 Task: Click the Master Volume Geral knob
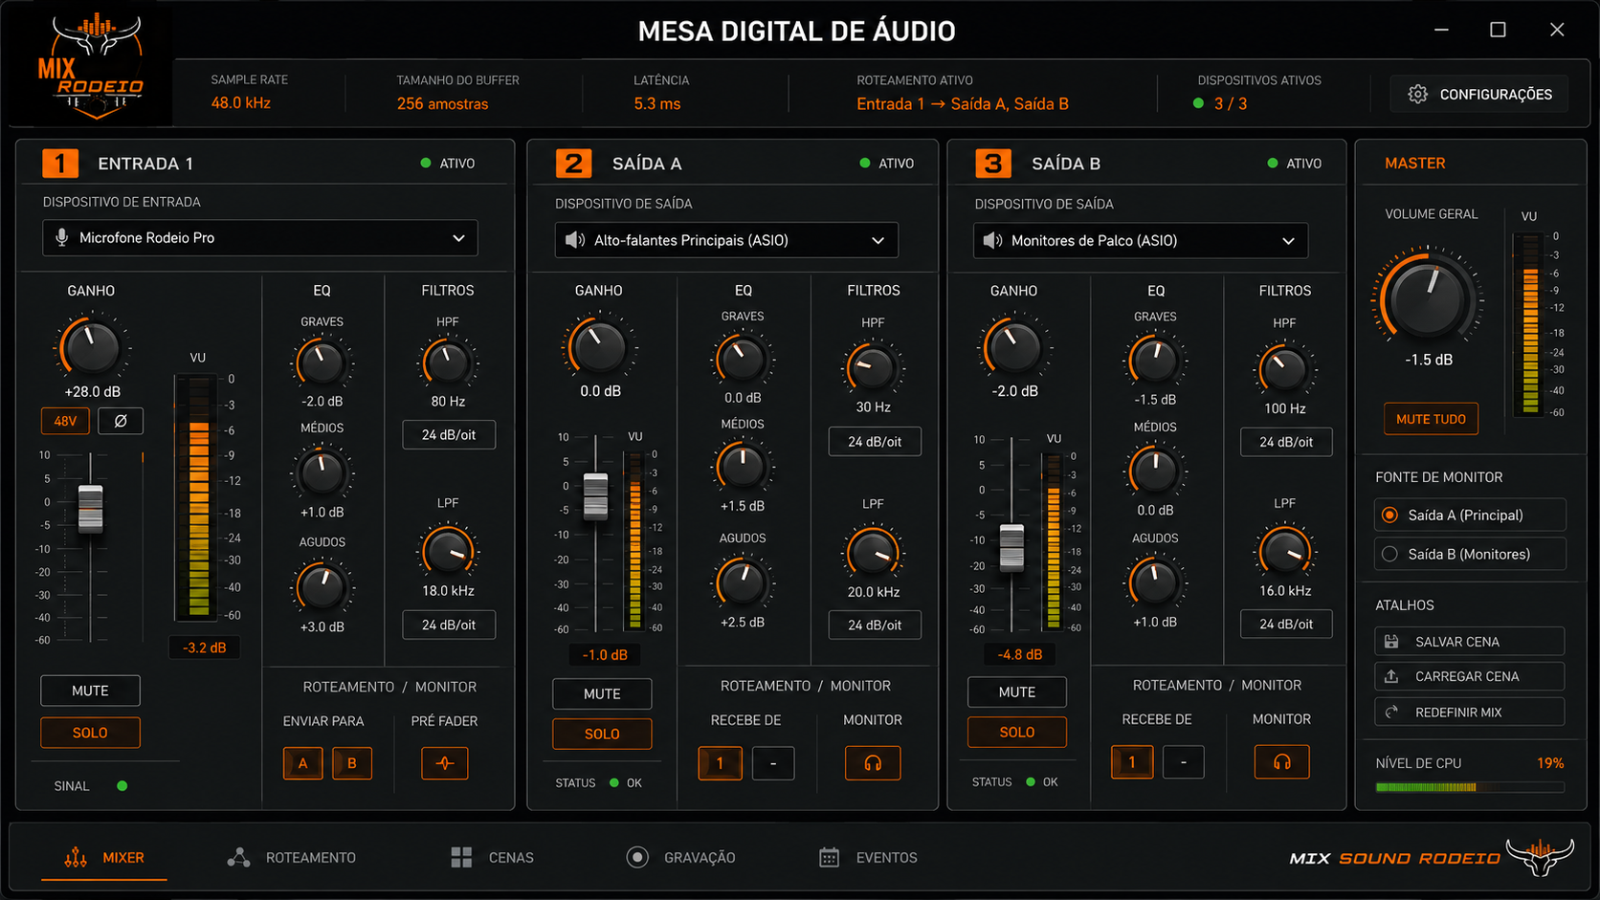tap(1426, 299)
